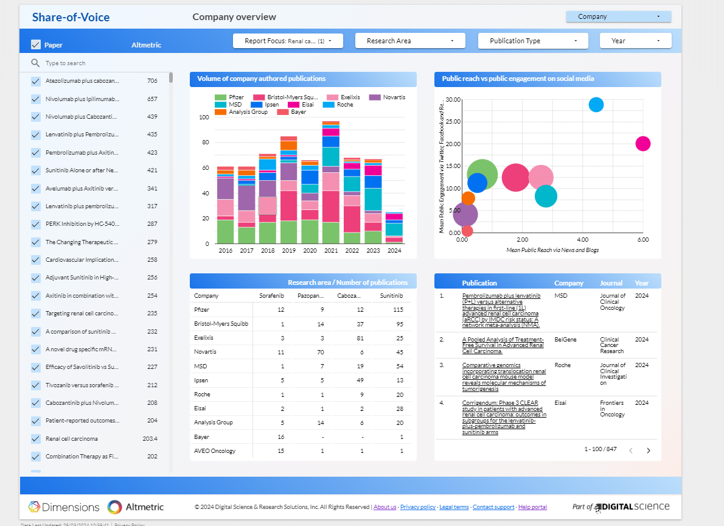Image resolution: width=724 pixels, height=526 pixels.
Task: Open the Publication Type dropdown
Action: point(533,41)
